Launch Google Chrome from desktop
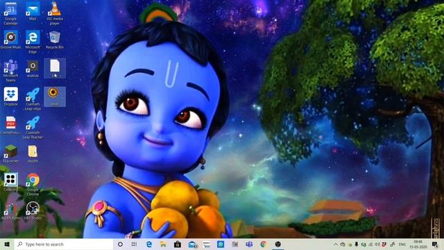 click(33, 184)
